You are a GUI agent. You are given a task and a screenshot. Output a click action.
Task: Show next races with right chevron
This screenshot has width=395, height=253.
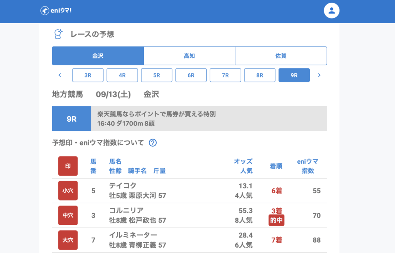pyautogui.click(x=319, y=75)
